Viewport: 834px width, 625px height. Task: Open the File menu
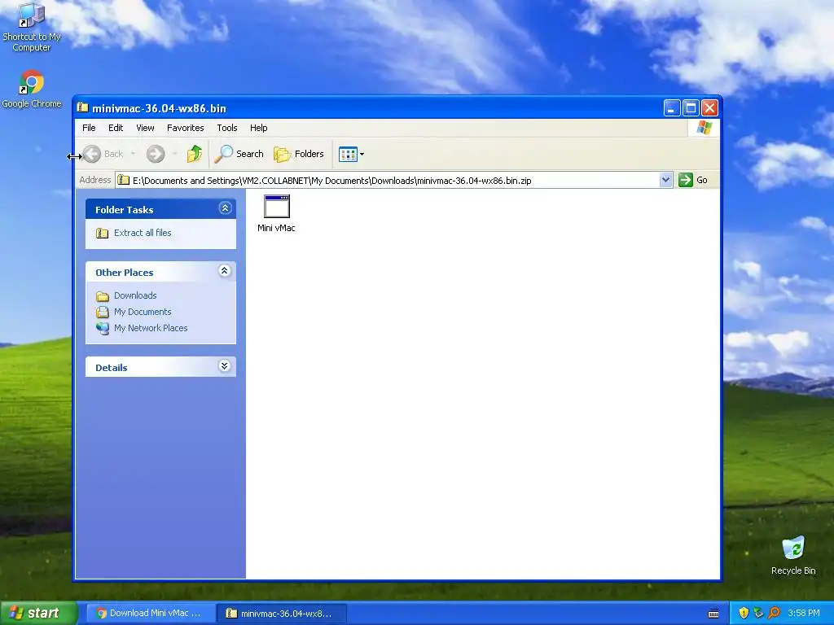pos(89,128)
